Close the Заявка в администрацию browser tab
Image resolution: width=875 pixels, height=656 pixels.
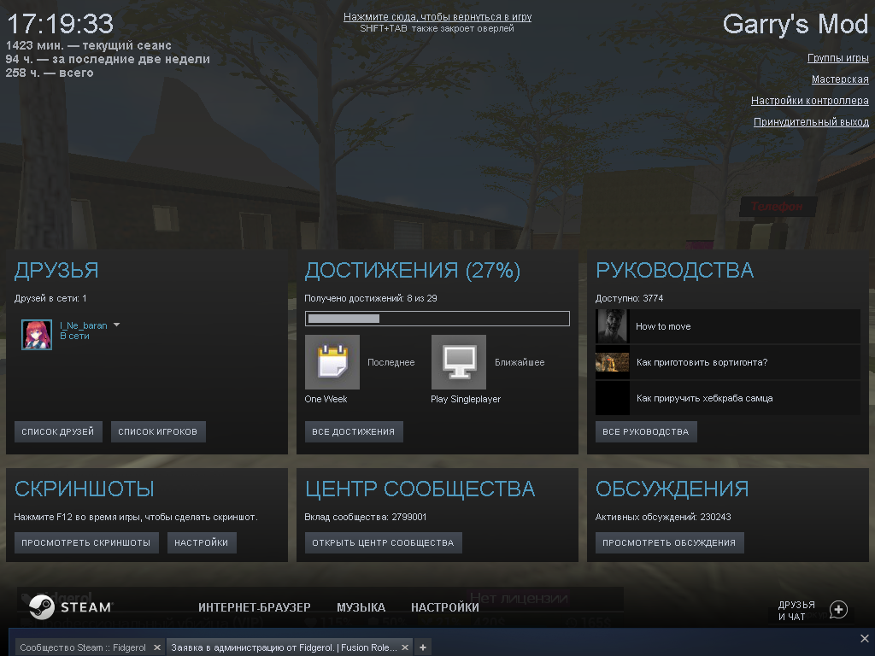click(404, 647)
